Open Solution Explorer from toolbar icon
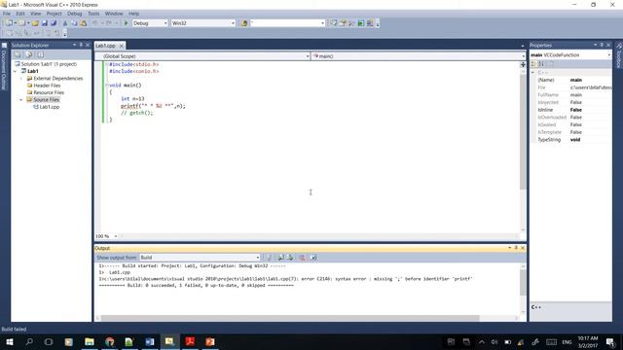 333,23
